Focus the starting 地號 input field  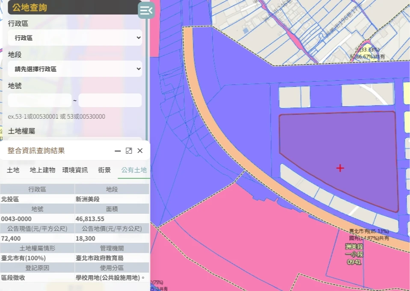(39, 100)
